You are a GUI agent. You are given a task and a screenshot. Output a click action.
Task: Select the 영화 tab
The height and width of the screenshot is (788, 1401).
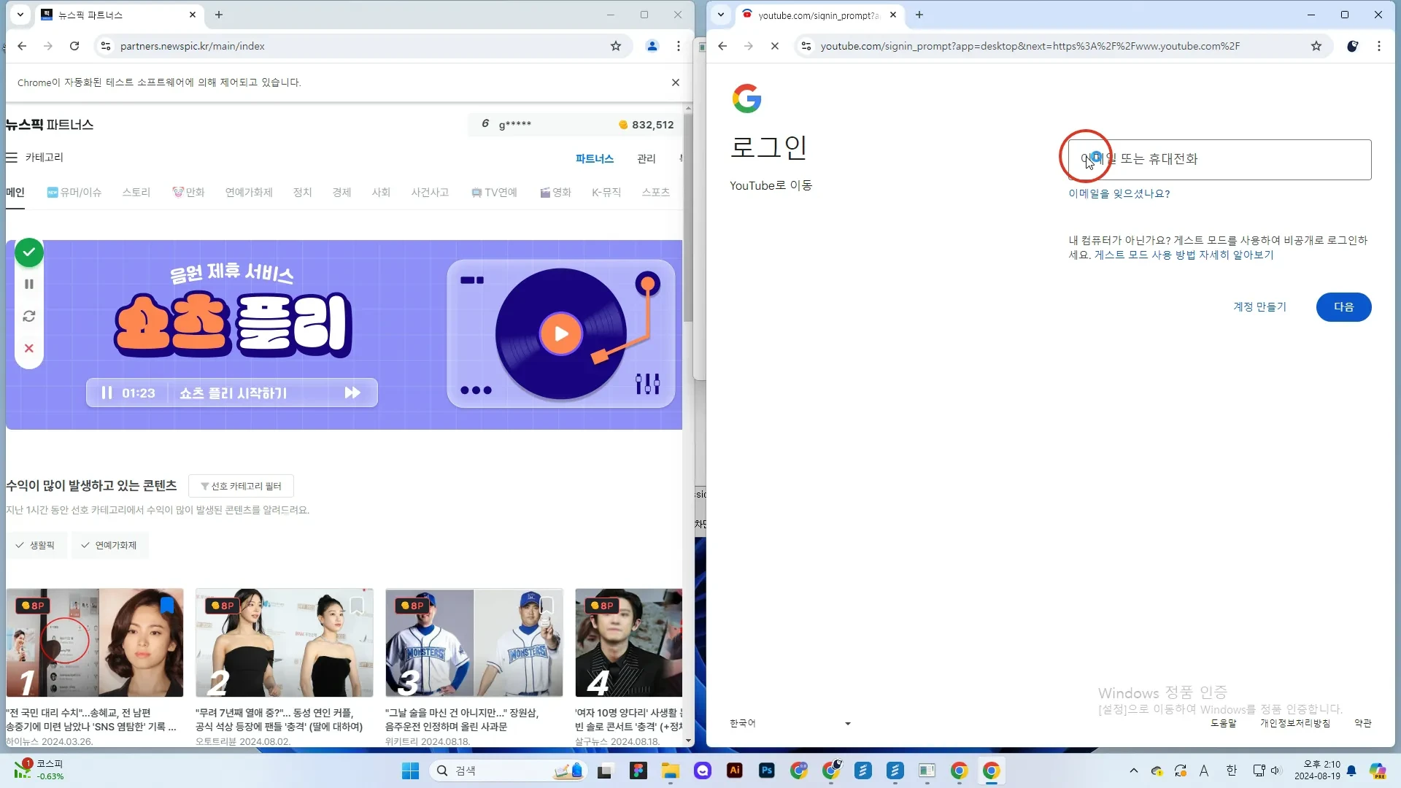point(555,193)
